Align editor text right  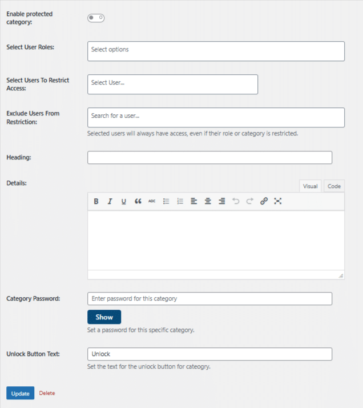tap(222, 201)
